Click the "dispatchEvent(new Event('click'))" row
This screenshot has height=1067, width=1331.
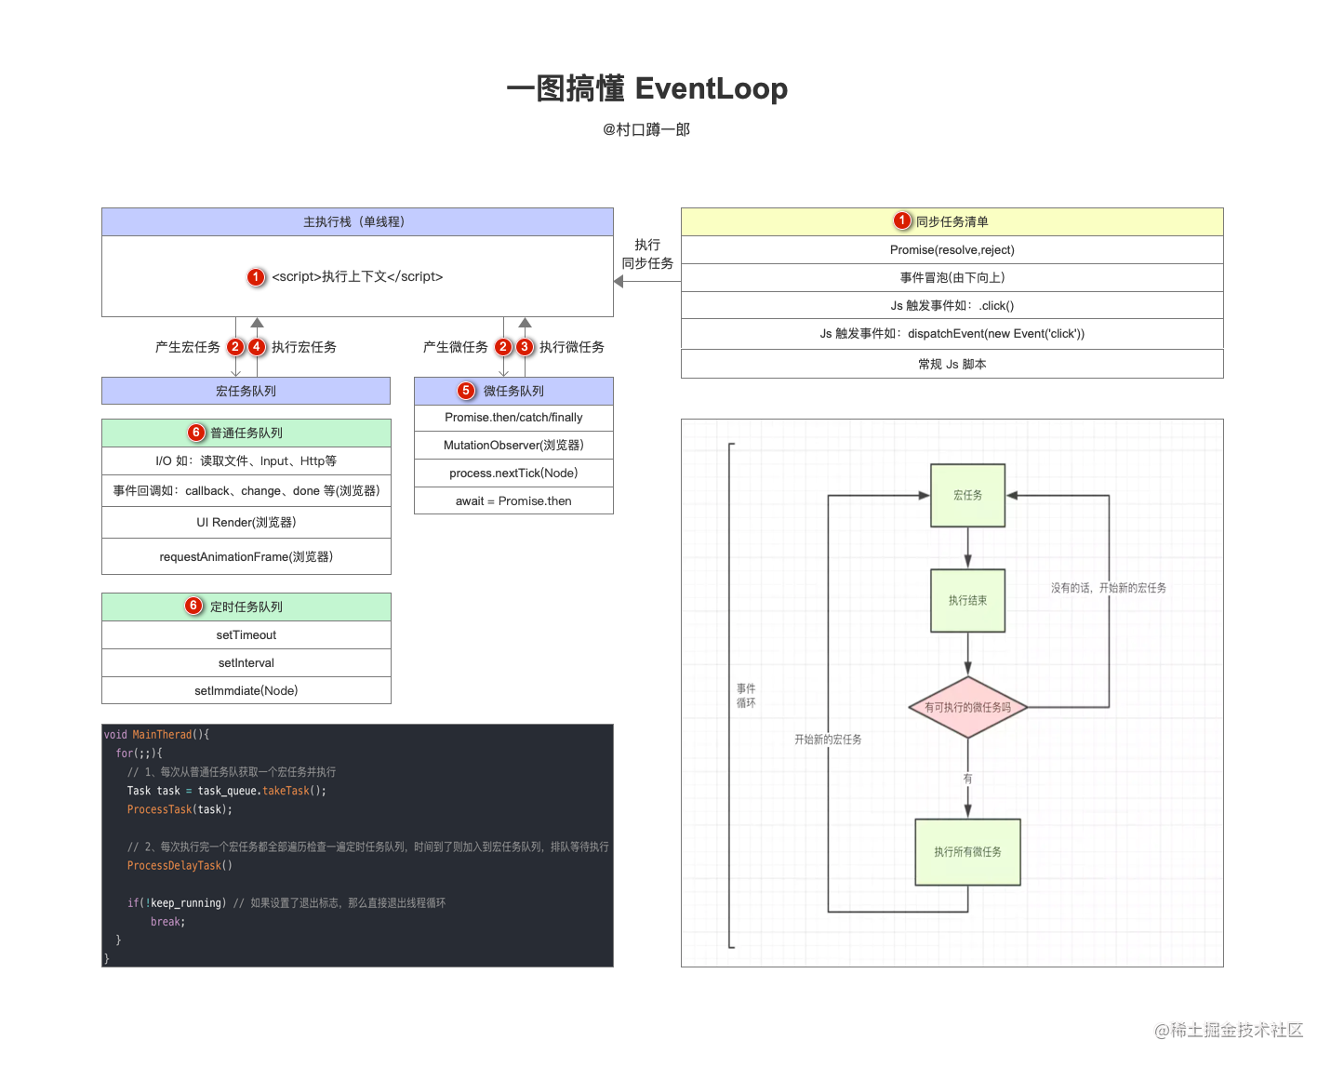[x=952, y=334]
